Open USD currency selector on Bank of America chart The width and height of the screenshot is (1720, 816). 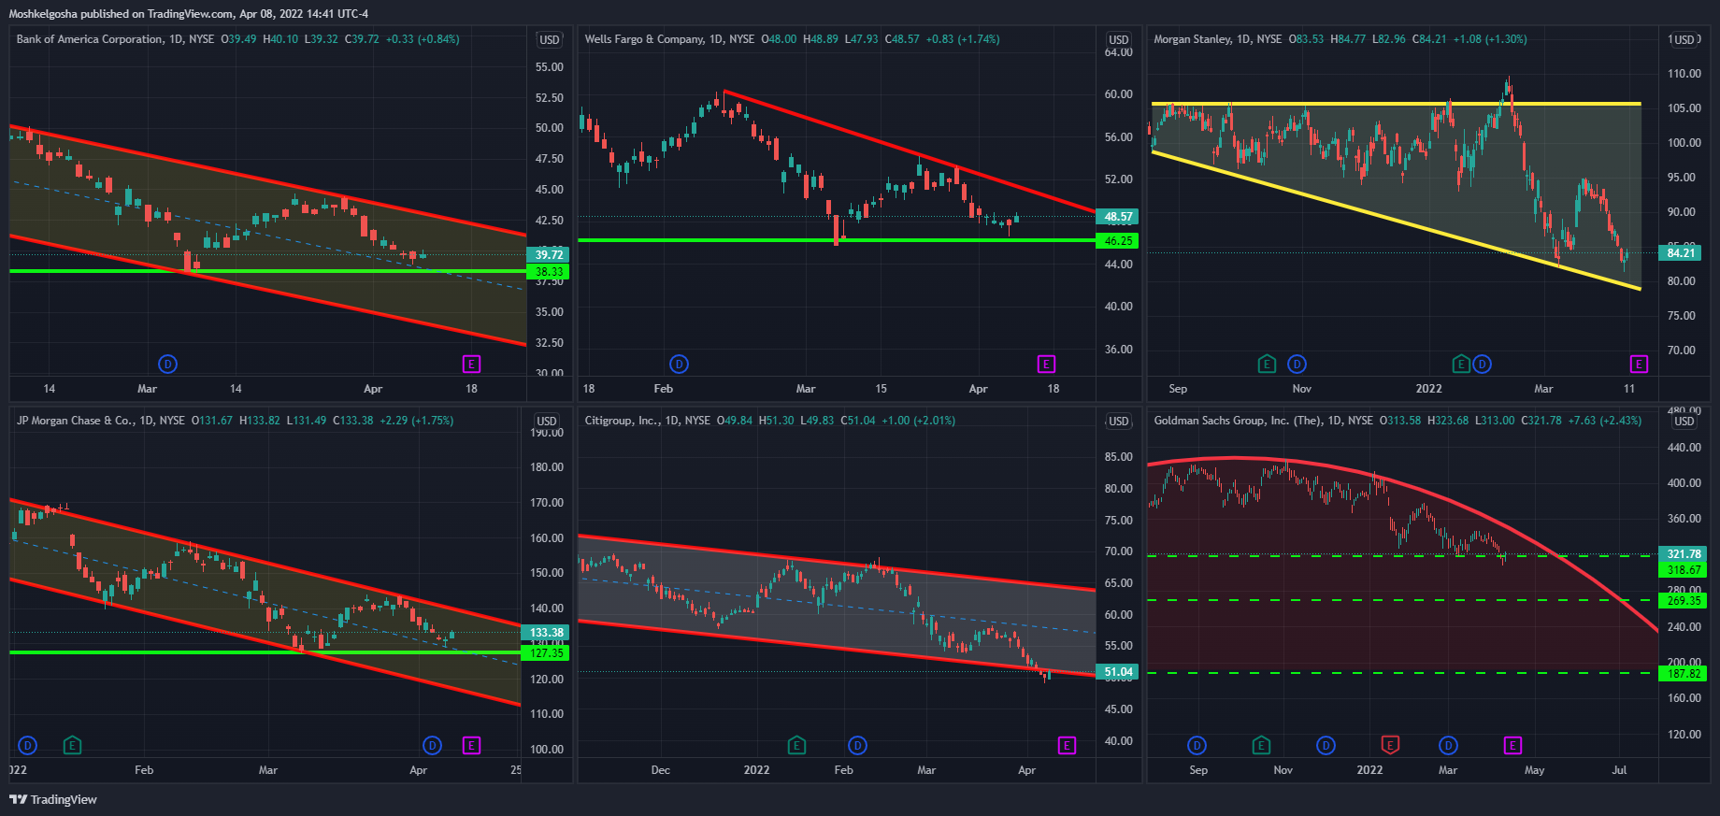[x=550, y=39]
